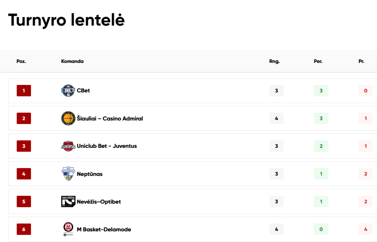The height and width of the screenshot is (242, 377).
Task: Open the CBet team link
Action: (84, 90)
